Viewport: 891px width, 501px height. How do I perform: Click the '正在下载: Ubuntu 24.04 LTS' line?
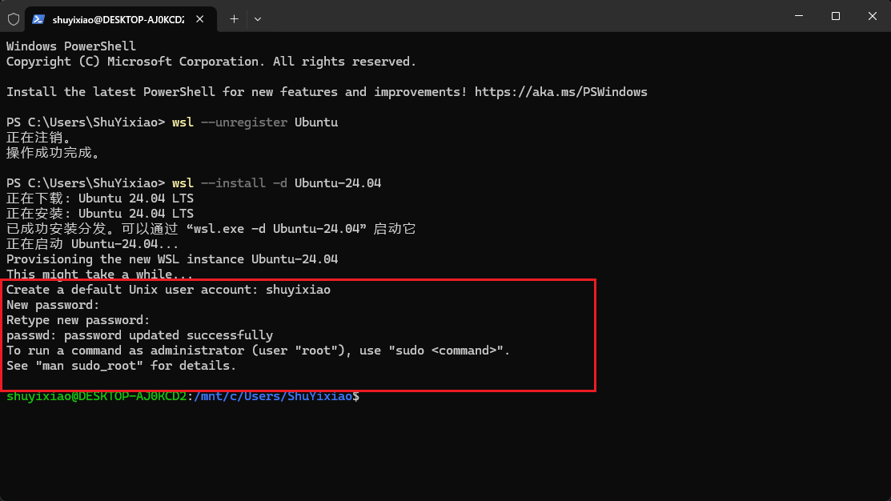(100, 198)
